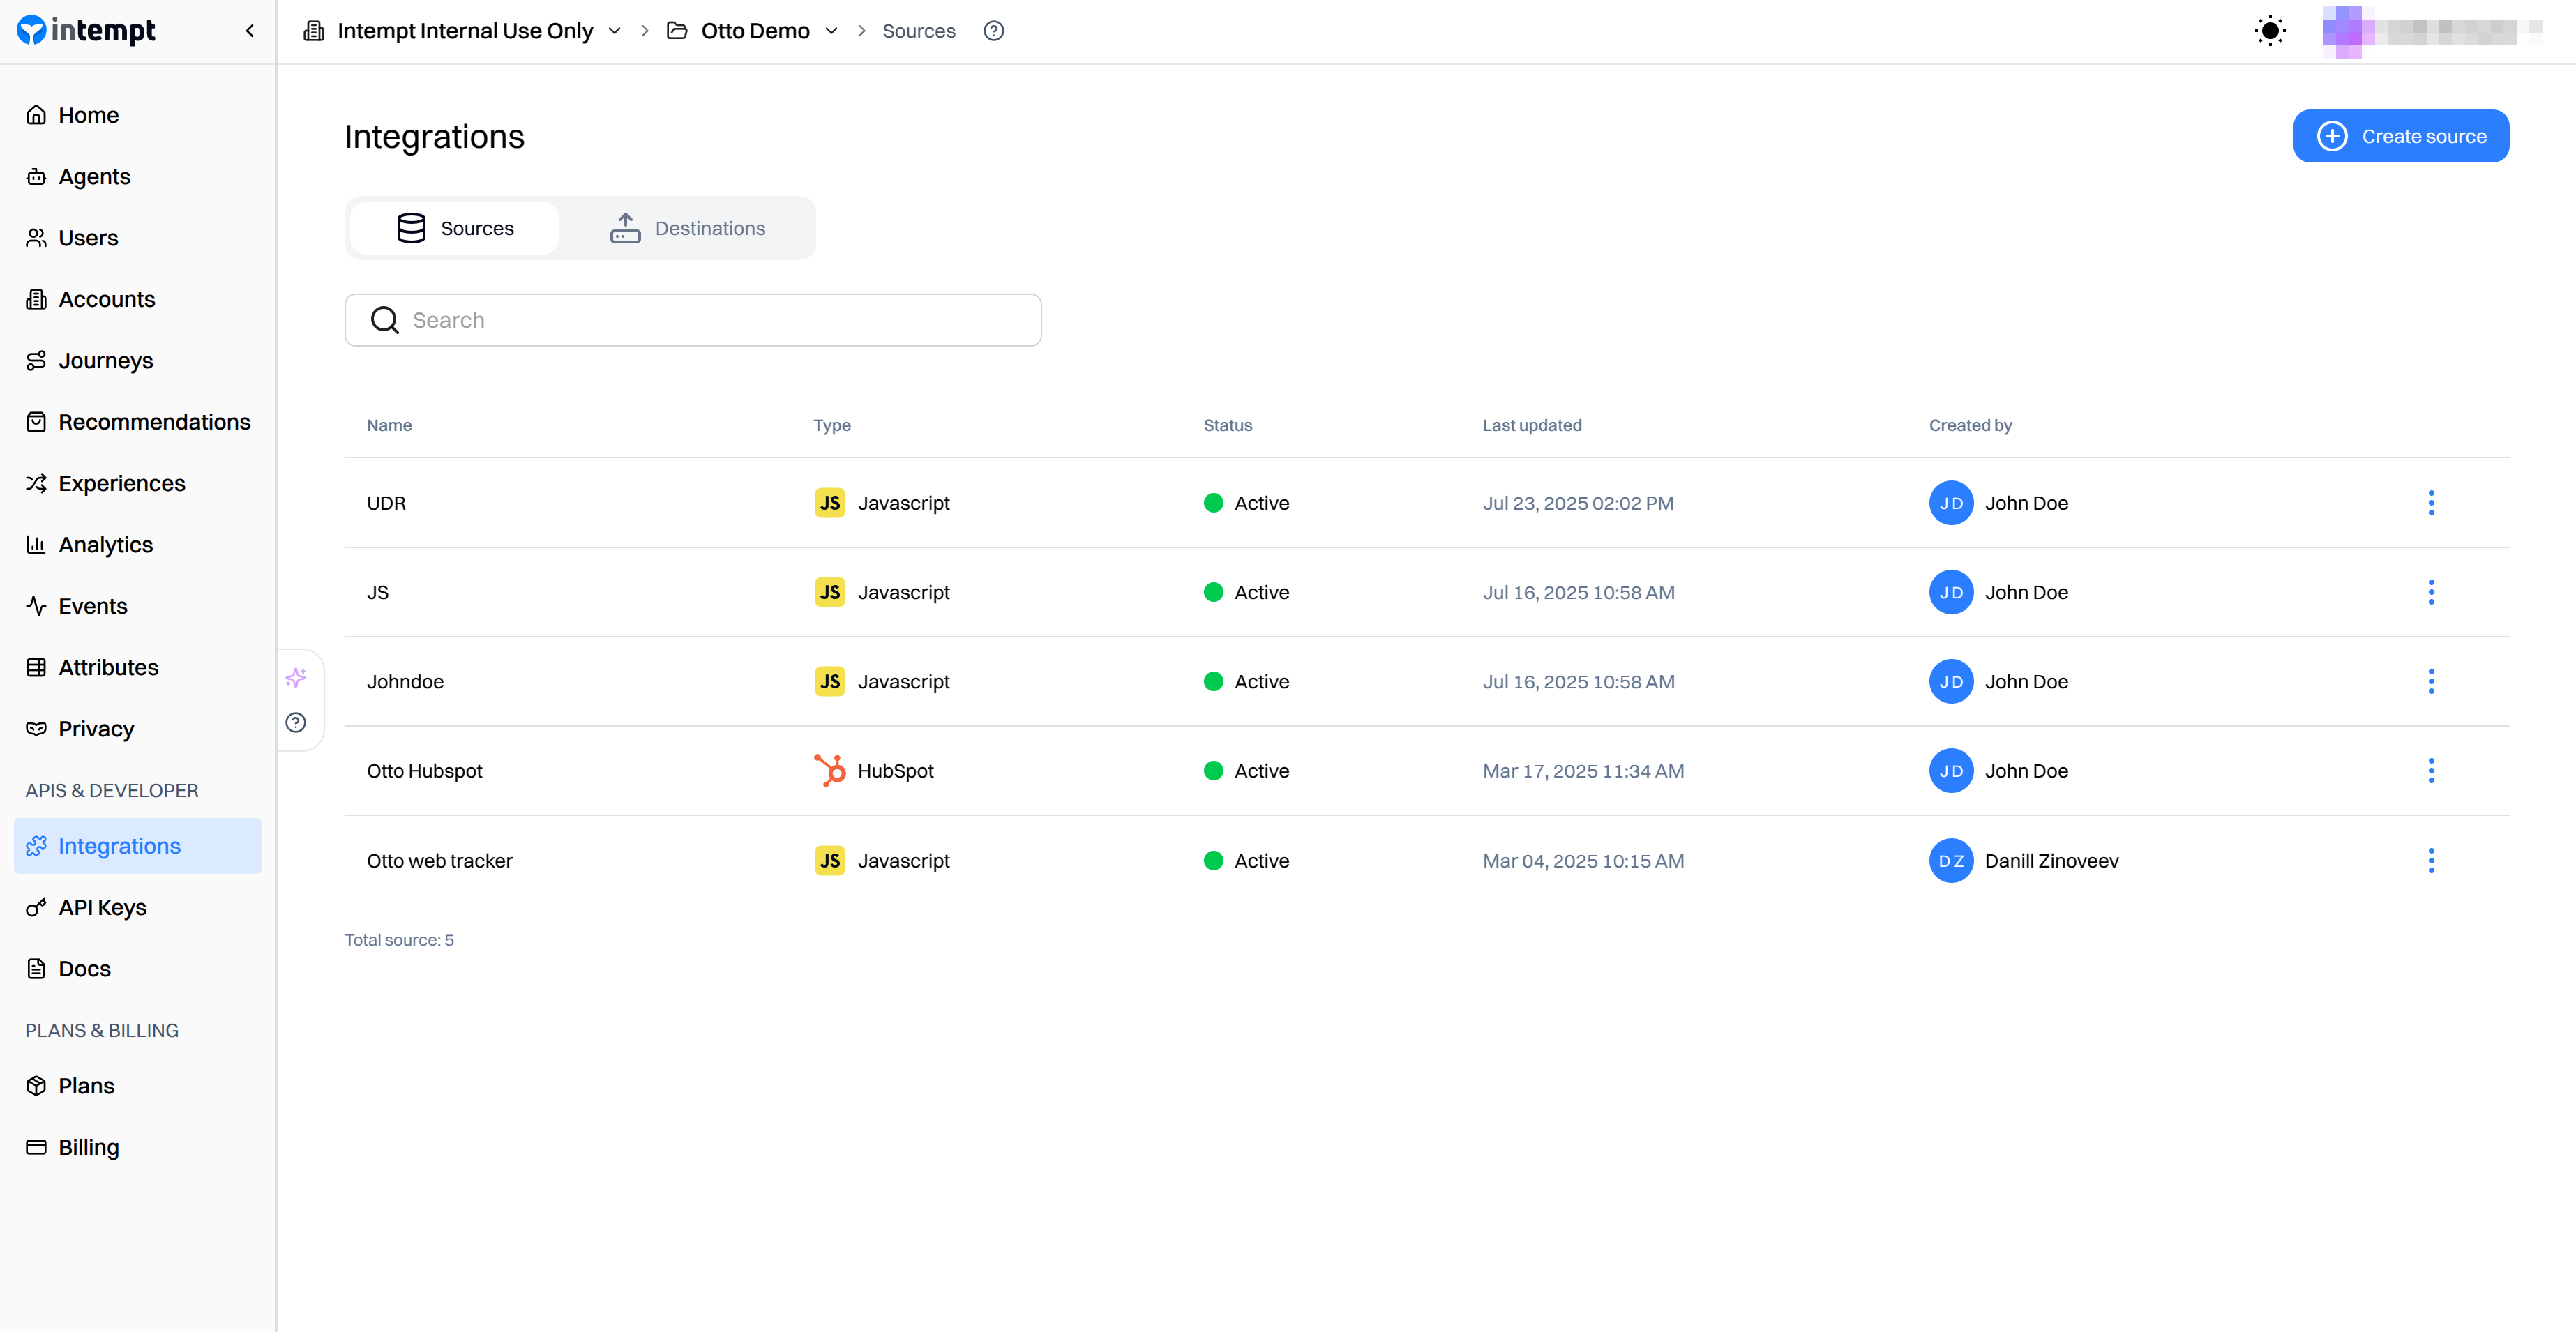The width and height of the screenshot is (2576, 1332).
Task: Open the user profile menu at top right
Action: point(2432,31)
